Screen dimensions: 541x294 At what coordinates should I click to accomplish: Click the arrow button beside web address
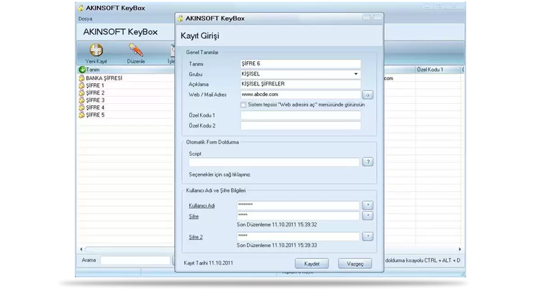tap(367, 95)
